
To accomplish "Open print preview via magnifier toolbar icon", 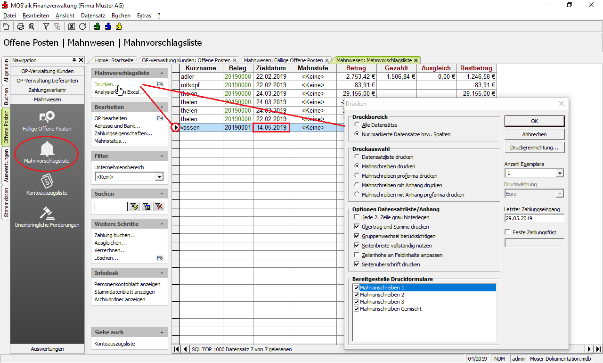I will click(x=32, y=26).
